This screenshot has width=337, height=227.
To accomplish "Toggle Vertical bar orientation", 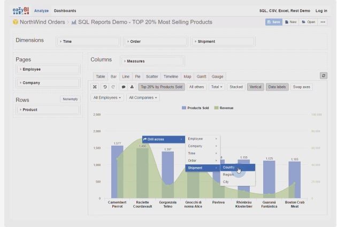I will (x=255, y=87).
